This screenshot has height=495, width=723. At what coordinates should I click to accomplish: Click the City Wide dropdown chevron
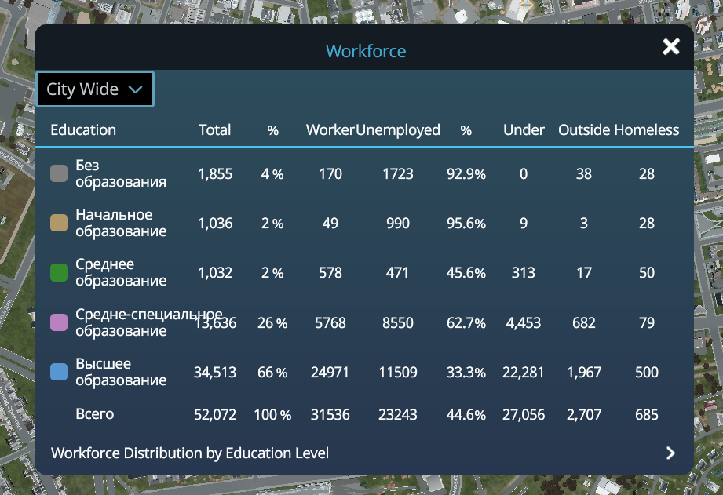135,89
